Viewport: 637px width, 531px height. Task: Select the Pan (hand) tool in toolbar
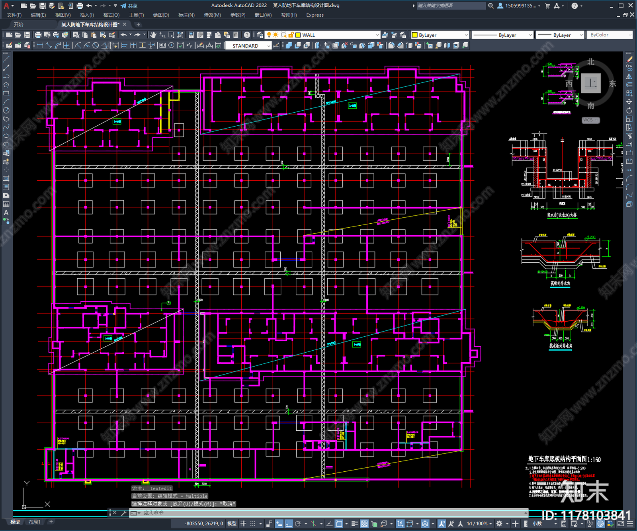pos(153,35)
